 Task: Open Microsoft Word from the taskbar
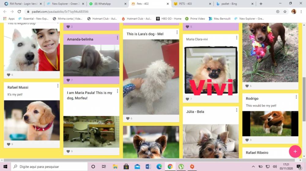(x=148, y=166)
